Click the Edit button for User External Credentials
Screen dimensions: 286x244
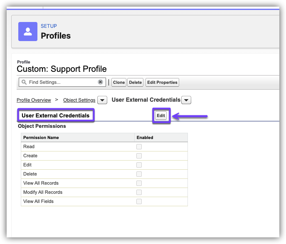161,115
